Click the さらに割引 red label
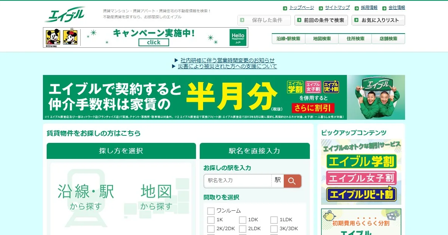 (313, 108)
